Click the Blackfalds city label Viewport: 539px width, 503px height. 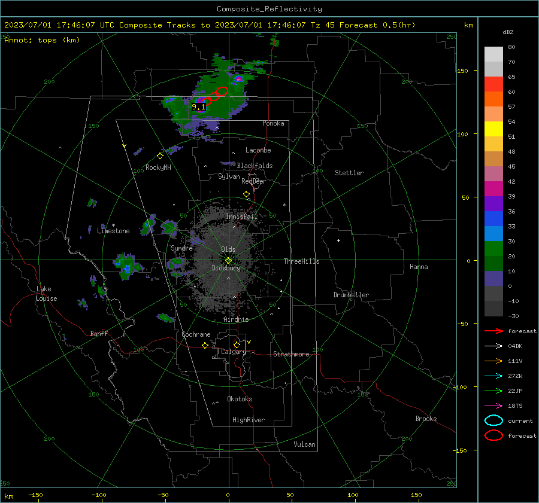[255, 166]
